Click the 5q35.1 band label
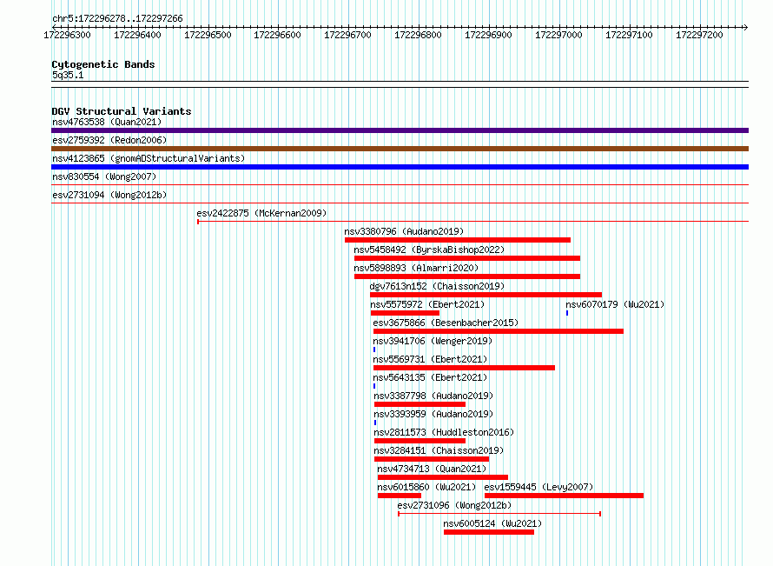Screen dimensions: 773x566 pyautogui.click(x=68, y=75)
